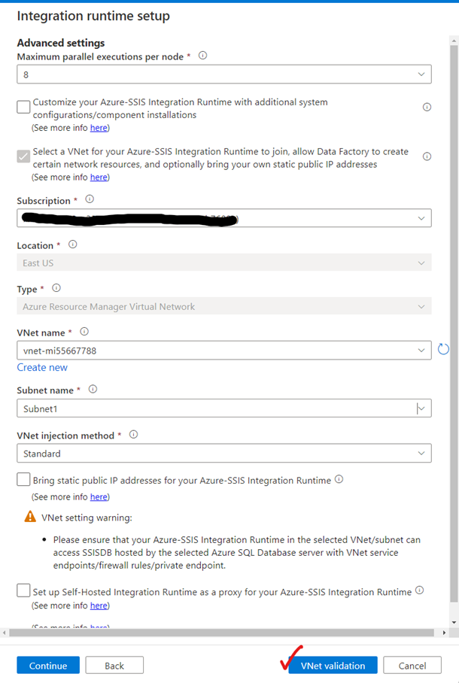Image resolution: width=459 pixels, height=683 pixels.
Task: Open the Subnet name combo box
Action: click(224, 408)
